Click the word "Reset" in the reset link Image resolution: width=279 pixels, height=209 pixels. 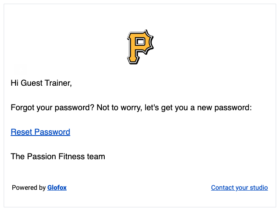22,132
